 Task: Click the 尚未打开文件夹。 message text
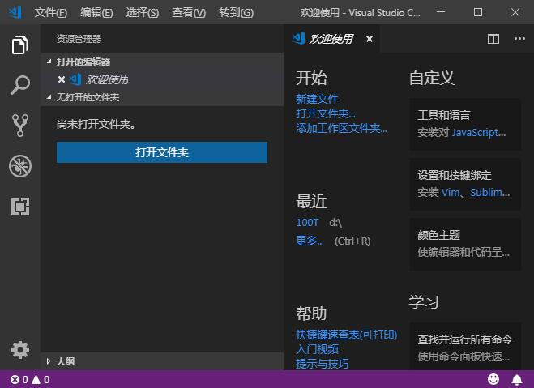[96, 124]
